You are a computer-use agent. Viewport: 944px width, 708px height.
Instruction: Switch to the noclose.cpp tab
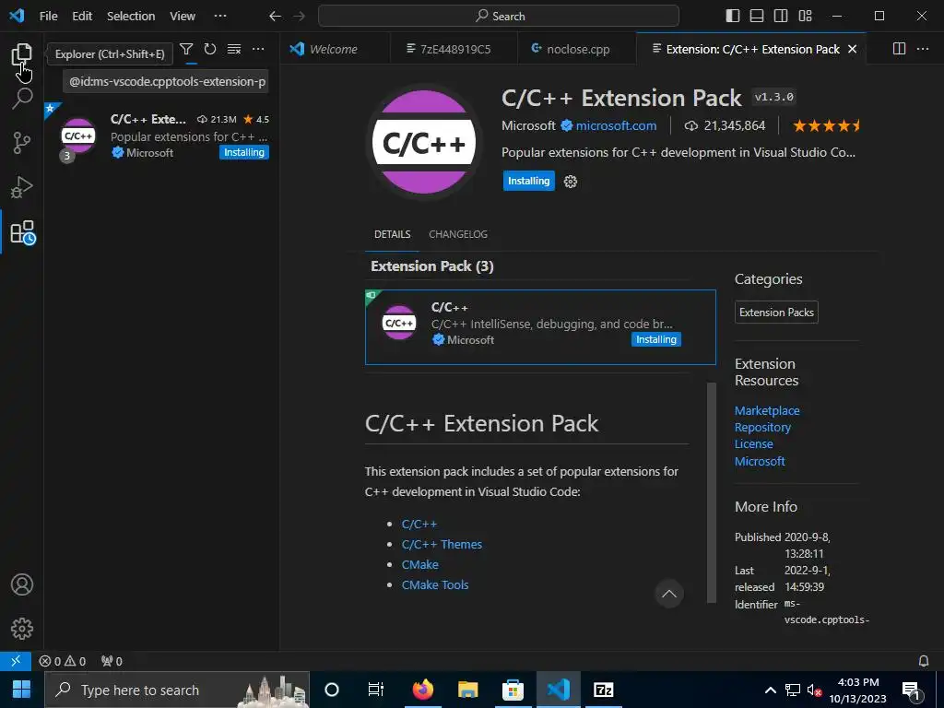[576, 50]
